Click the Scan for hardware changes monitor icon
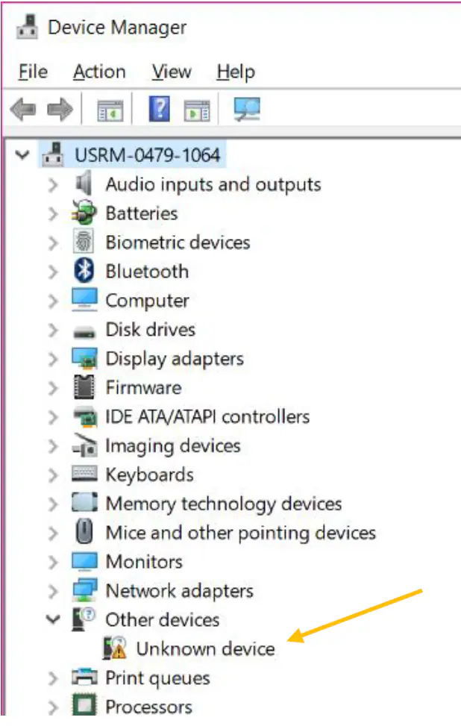This screenshot has height=726, width=461. point(246,110)
